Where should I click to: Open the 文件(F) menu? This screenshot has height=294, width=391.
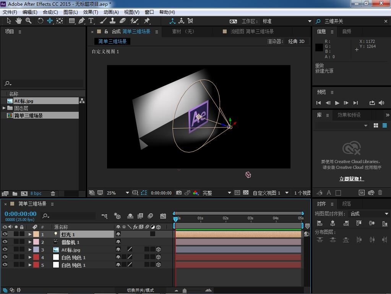click(x=10, y=12)
